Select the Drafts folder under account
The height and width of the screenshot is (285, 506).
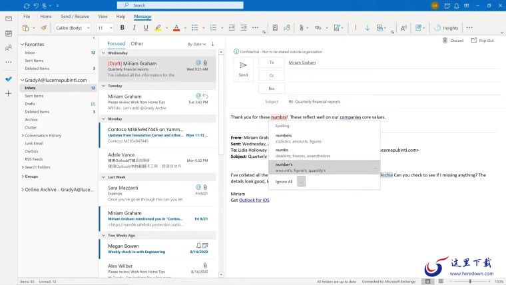coord(30,104)
